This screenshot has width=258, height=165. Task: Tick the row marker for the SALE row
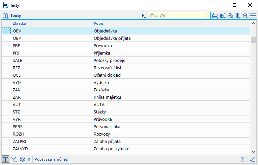pos(6,60)
